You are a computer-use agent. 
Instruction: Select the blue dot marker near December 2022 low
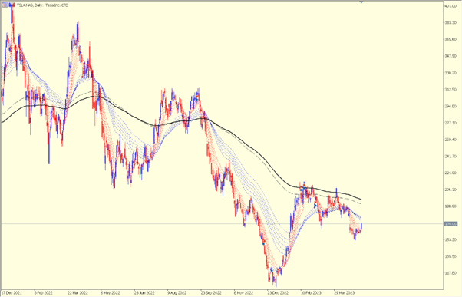(x=263, y=244)
